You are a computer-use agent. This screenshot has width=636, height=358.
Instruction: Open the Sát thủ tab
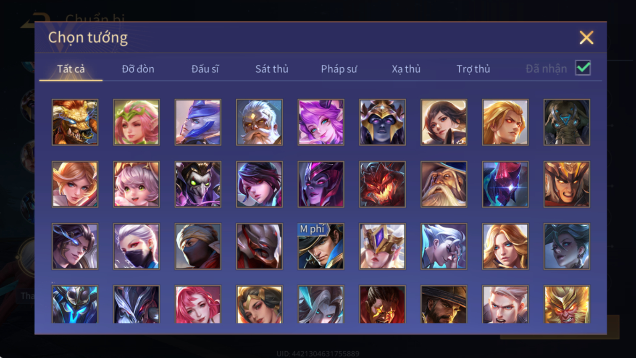click(x=272, y=69)
